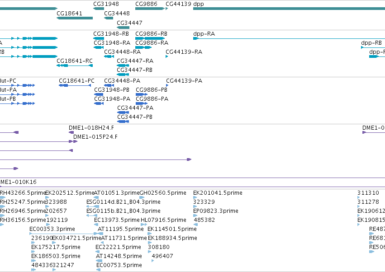385x272 pixels.
Task: Select transcript CG31948-RB
Action: coord(111,34)
